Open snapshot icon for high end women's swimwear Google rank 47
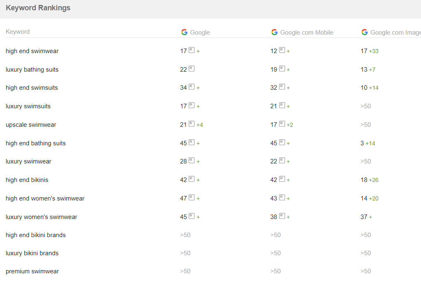421x282 pixels. pos(191,198)
